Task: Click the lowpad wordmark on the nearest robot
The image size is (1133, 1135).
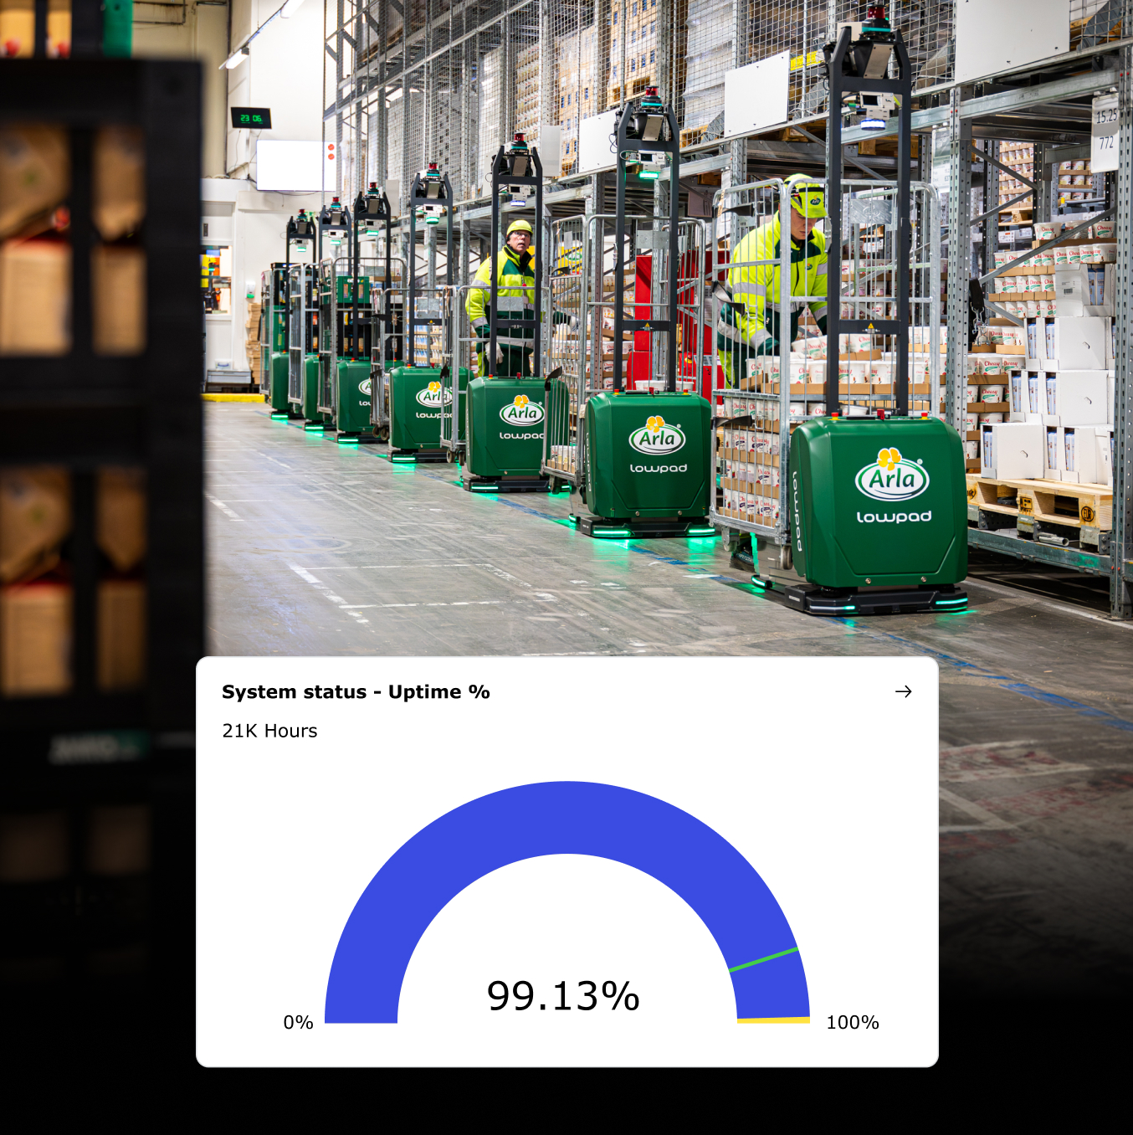Action: 893,517
